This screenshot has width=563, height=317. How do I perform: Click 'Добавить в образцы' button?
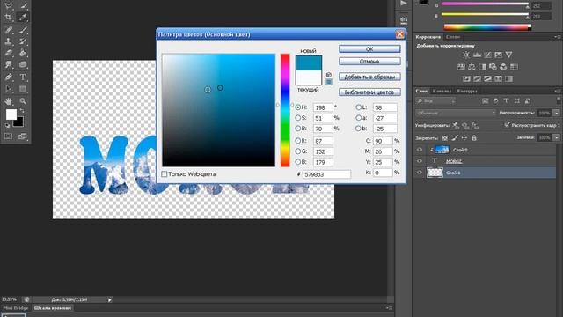369,77
